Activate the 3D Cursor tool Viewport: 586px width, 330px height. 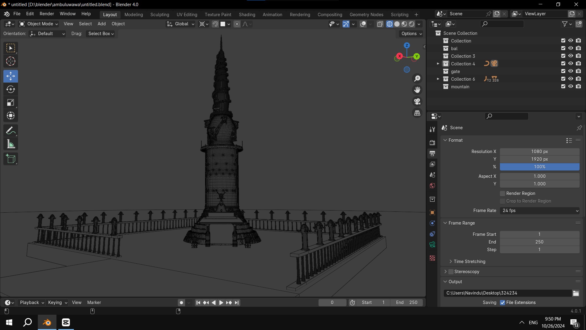(11, 61)
